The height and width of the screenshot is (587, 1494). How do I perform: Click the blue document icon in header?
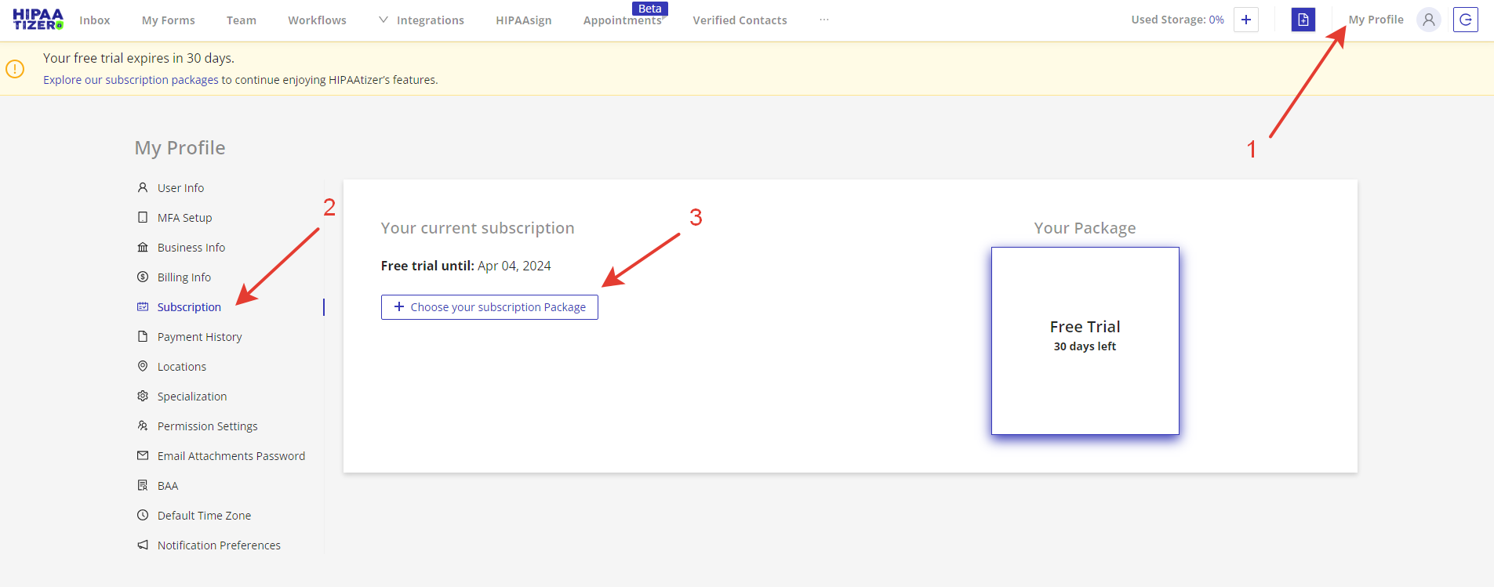click(x=1303, y=20)
